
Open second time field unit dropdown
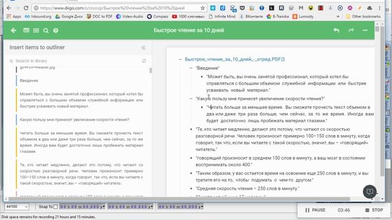click(151, 207)
